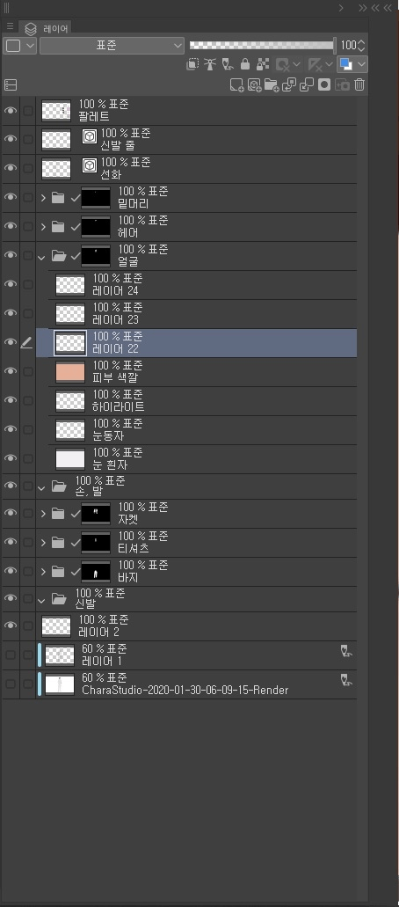The width and height of the screenshot is (399, 907).
Task: Click draft layer icon on CharaStudio row
Action: [347, 680]
